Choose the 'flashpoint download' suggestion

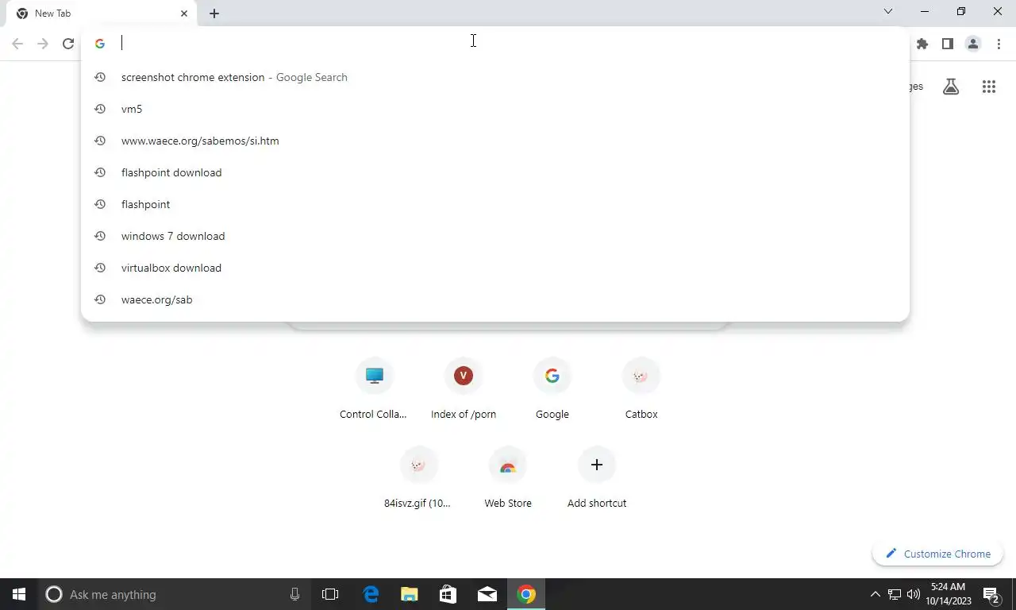pyautogui.click(x=495, y=172)
